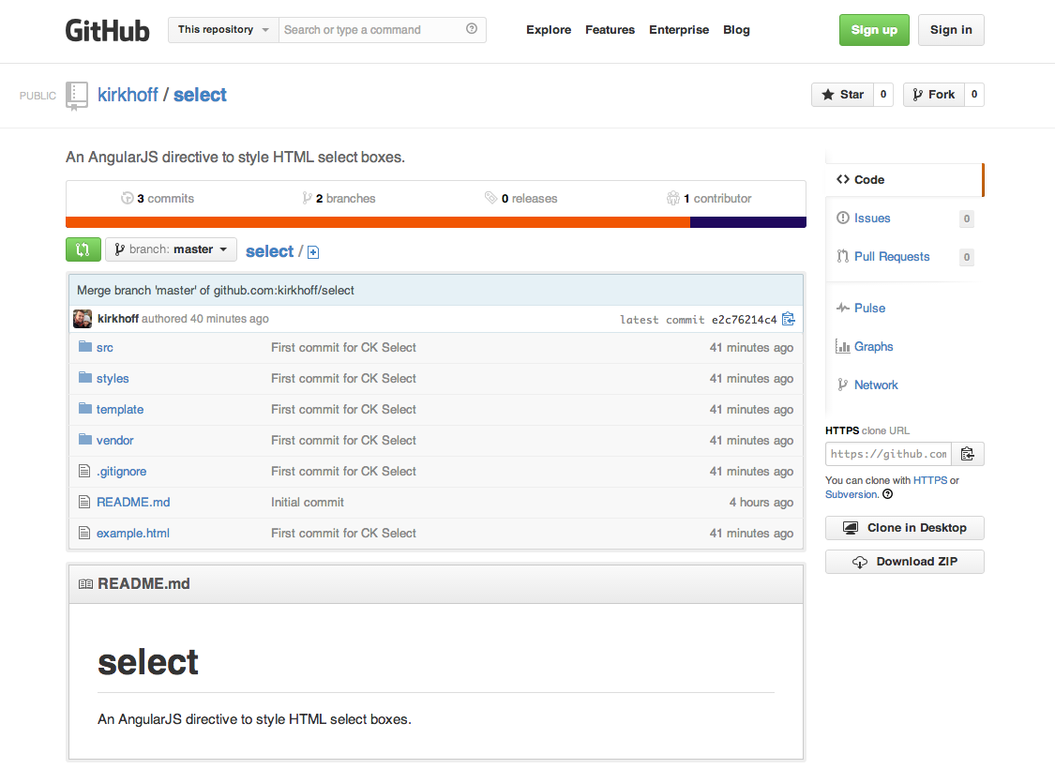The image size is (1055, 784).
Task: Click the contributor people icon
Action: (672, 198)
